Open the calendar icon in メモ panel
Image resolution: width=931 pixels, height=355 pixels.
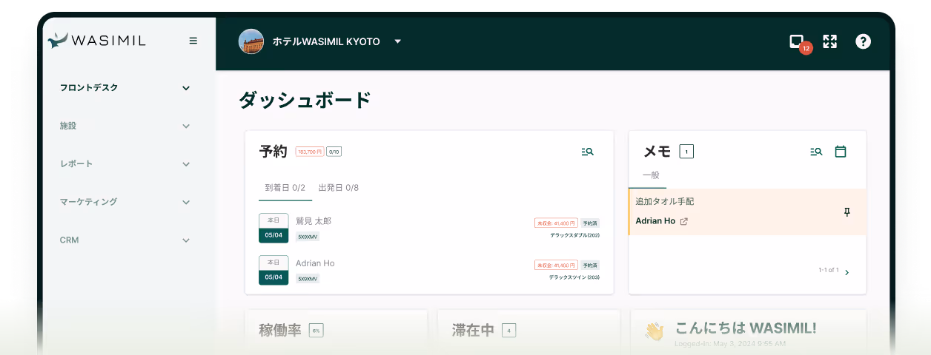click(x=841, y=152)
